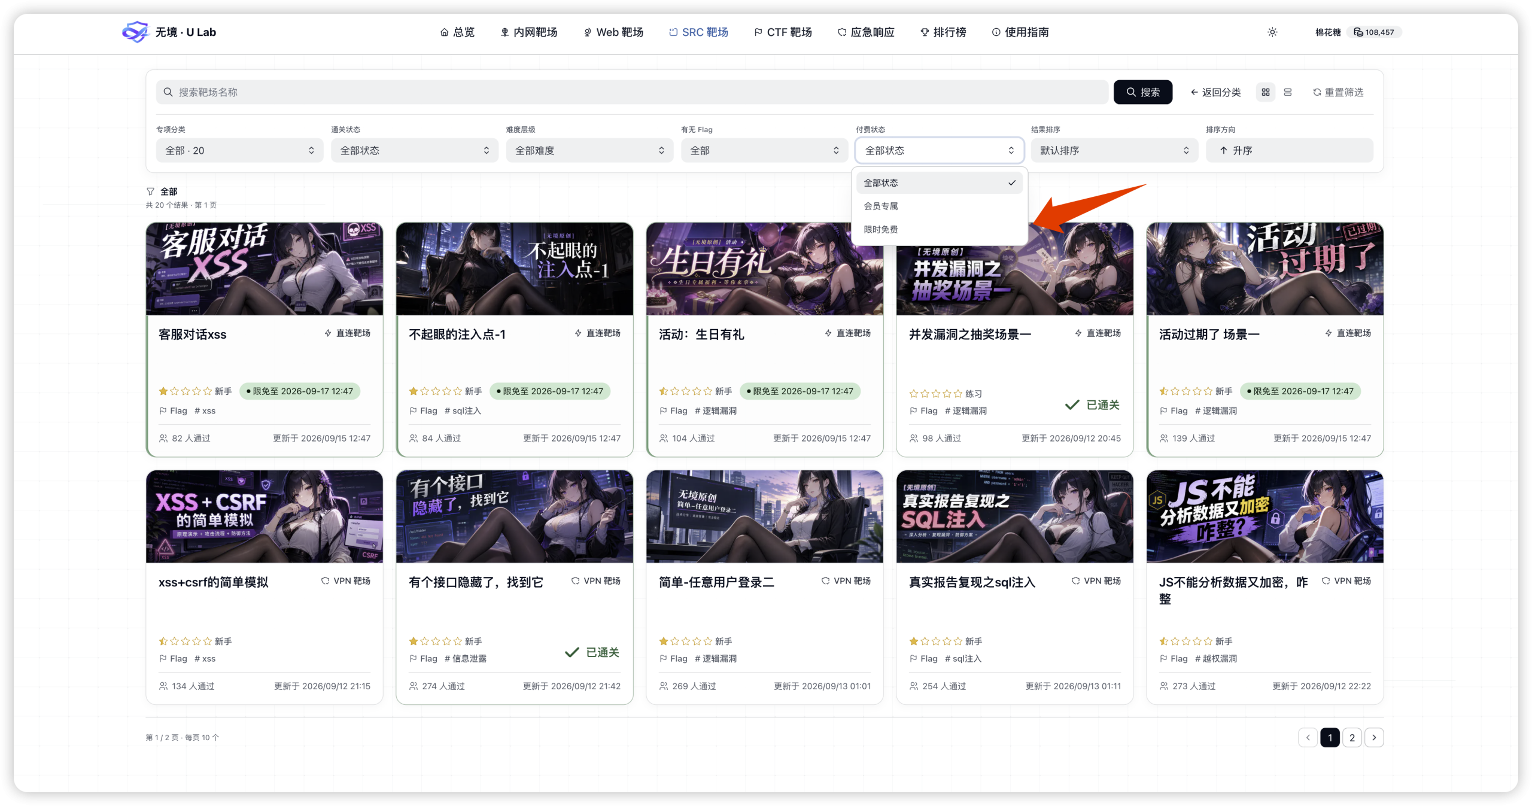Go to page 2
Viewport: 1532px width, 806px height.
point(1352,738)
